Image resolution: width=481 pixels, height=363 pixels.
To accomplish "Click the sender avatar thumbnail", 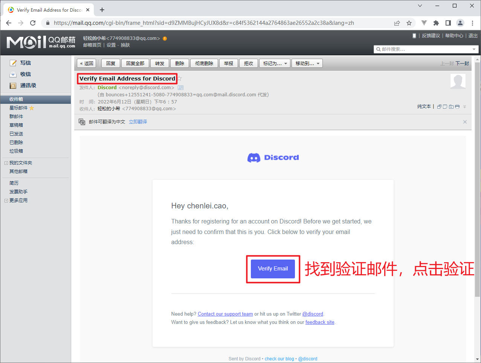I will coord(458,81).
